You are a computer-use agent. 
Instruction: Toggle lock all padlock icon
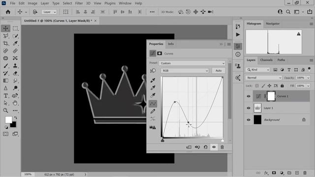282,86
